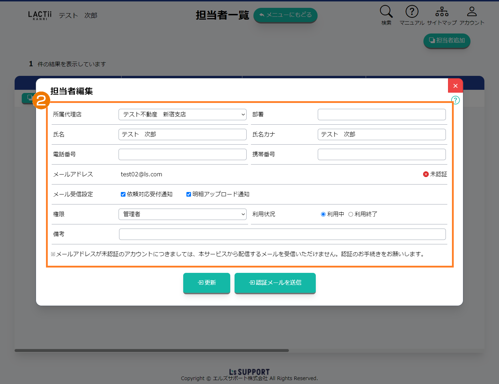Click 認証メールを送信 button
The image size is (499, 384).
point(275,283)
